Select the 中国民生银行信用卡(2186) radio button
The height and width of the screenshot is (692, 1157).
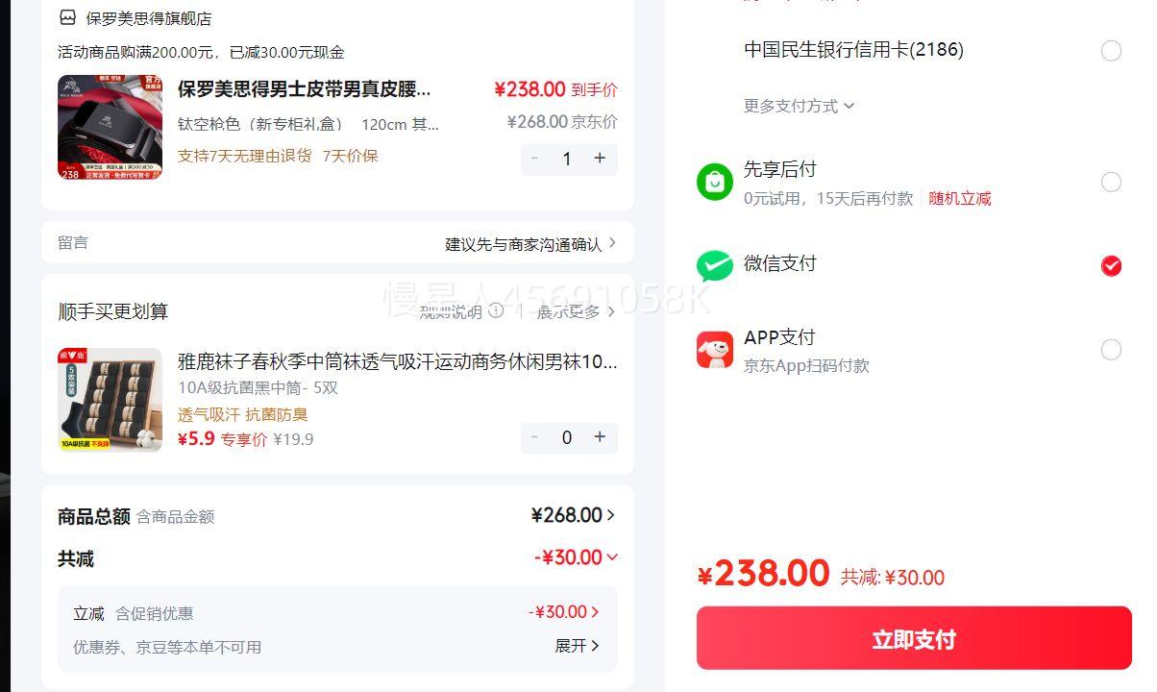[x=1111, y=51]
